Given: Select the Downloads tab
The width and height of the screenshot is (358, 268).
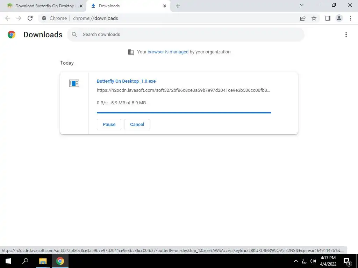Looking at the screenshot, I should [x=128, y=6].
